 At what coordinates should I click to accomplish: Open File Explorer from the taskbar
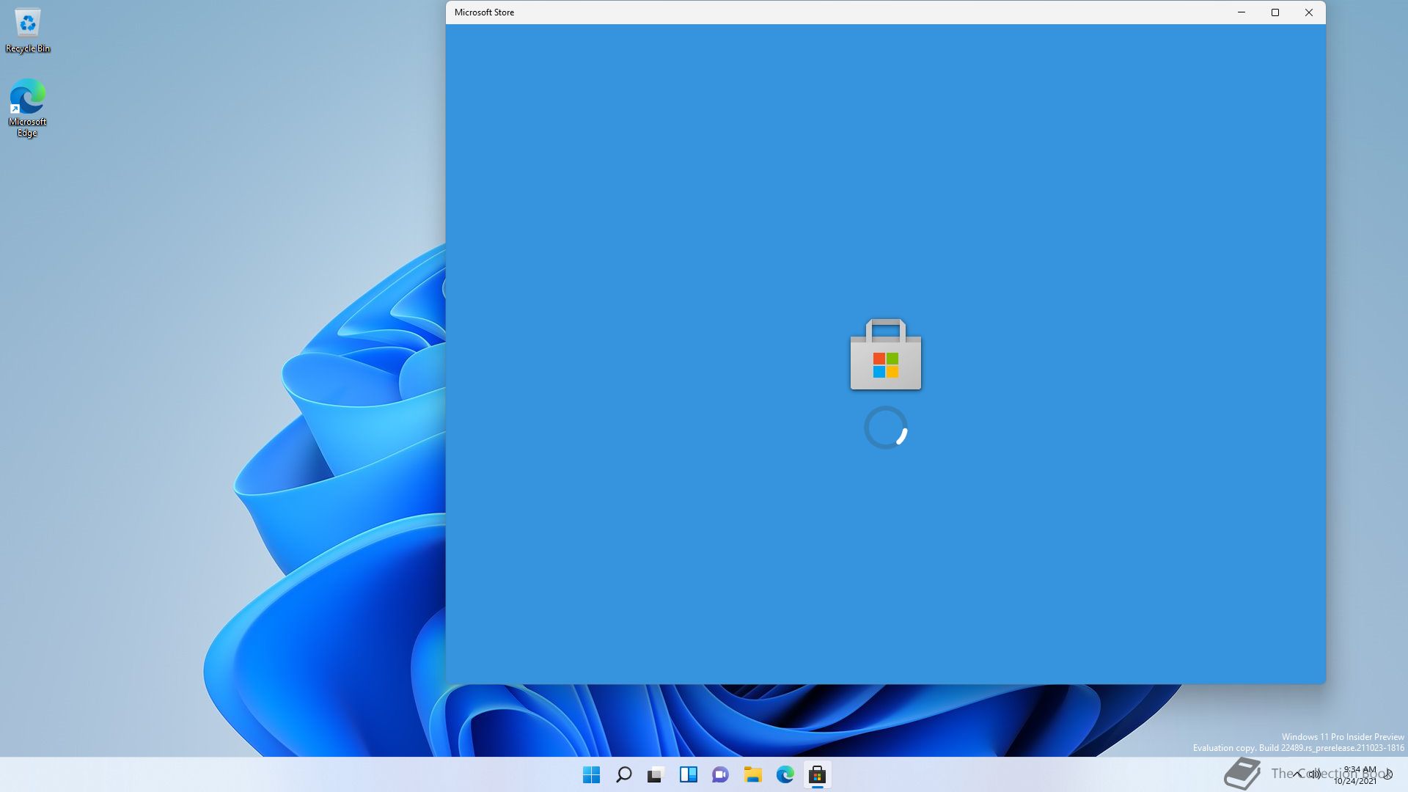[752, 774]
